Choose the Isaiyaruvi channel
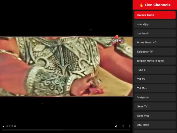 [x=155, y=98]
